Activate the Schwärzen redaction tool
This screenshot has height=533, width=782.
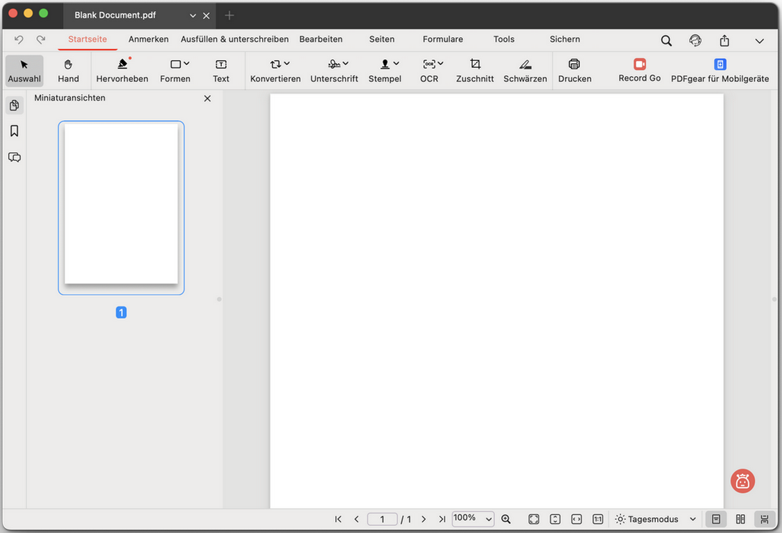pos(525,69)
